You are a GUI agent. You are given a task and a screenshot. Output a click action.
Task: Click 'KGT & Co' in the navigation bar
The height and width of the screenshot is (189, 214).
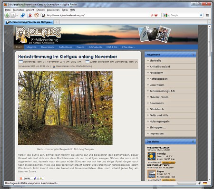tap(112, 47)
